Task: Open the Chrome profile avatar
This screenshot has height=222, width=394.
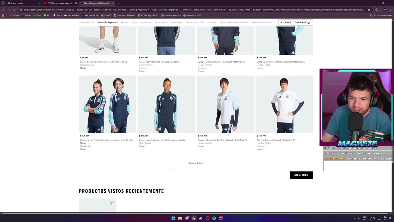Action: click(x=385, y=10)
